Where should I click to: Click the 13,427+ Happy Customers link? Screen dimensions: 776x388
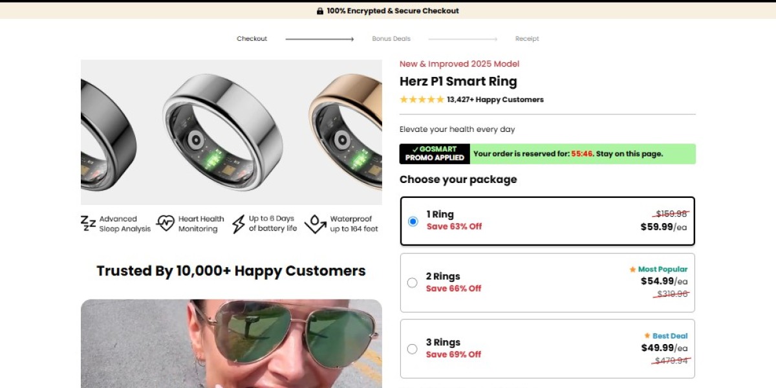coord(495,100)
